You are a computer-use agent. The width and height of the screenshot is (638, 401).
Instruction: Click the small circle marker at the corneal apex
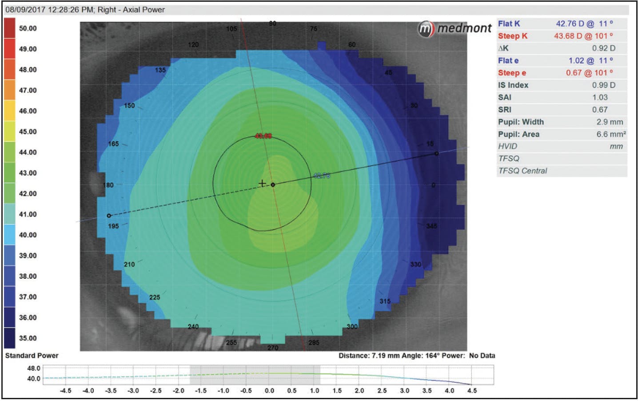tap(273, 184)
